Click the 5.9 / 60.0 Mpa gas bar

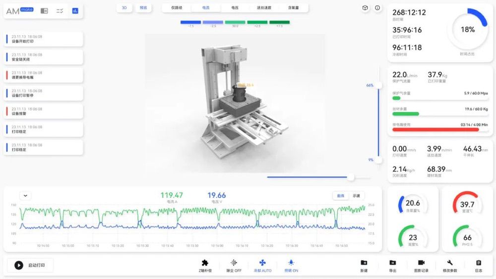click(440, 98)
